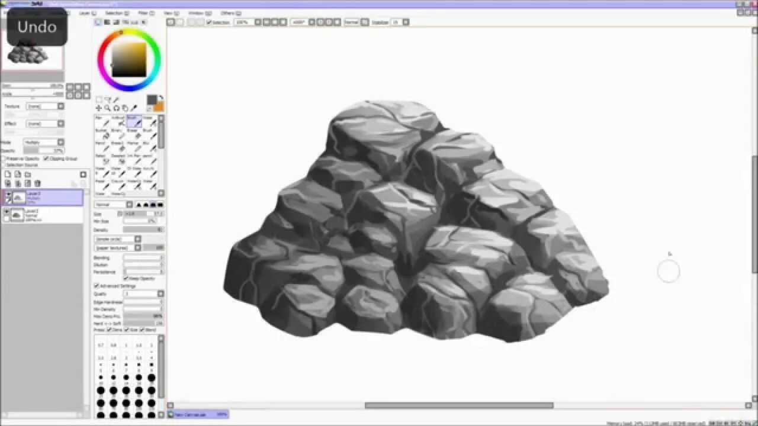
Task: Enable the Selection Source checkbox
Action: (3, 165)
